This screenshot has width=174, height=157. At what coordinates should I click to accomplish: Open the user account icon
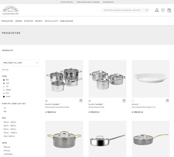point(157,10)
